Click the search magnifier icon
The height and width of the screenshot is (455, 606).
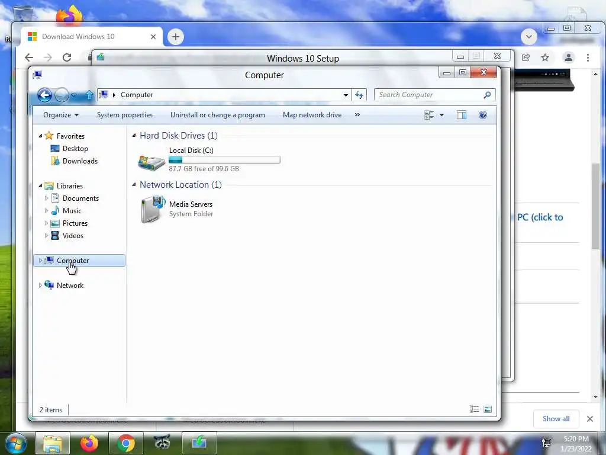tap(488, 95)
